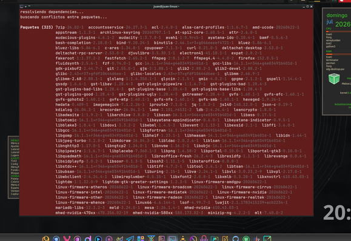Open the pink V Vivaldi dock icon
Screen dimensions: 351x241
click(67, 239)
